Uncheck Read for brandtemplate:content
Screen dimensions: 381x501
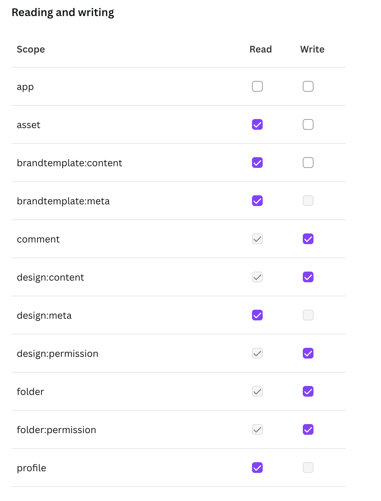tap(257, 163)
